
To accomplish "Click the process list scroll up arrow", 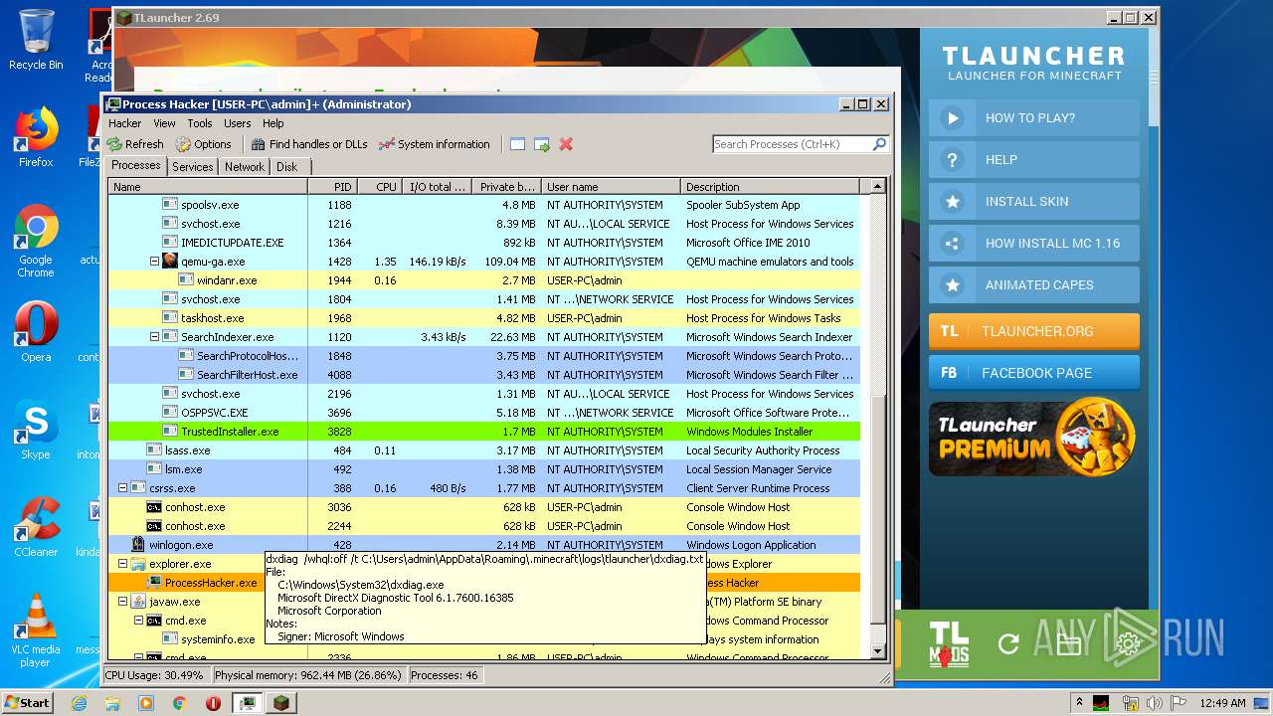I will 878,187.
